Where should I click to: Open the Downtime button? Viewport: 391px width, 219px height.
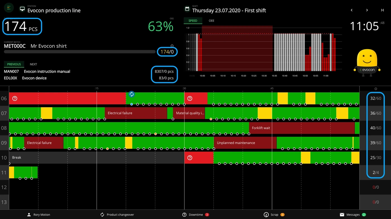click(x=195, y=215)
